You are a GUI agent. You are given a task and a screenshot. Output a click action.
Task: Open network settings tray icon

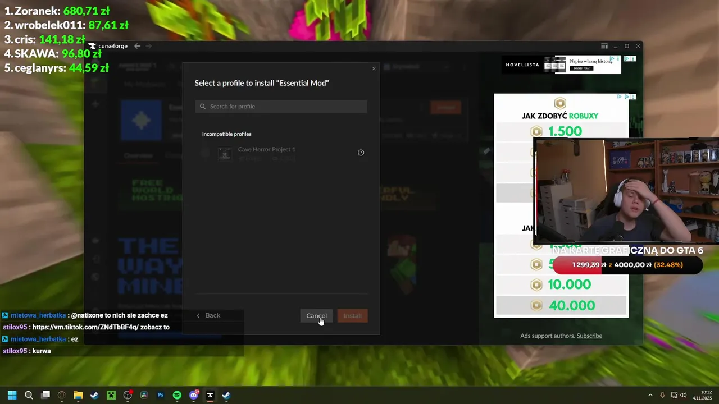tap(674, 395)
